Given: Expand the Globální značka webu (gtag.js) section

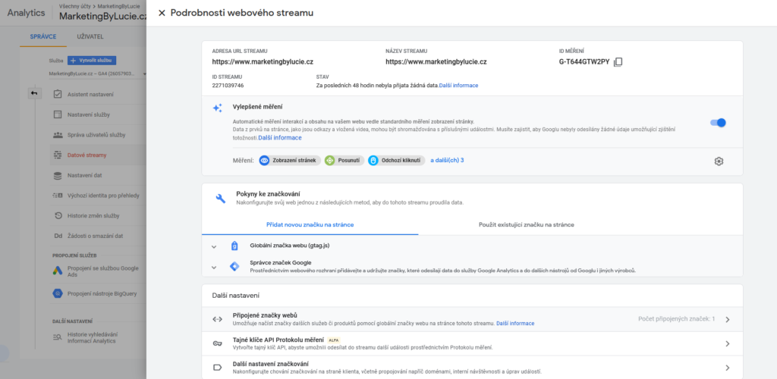Looking at the screenshot, I should click(x=213, y=246).
